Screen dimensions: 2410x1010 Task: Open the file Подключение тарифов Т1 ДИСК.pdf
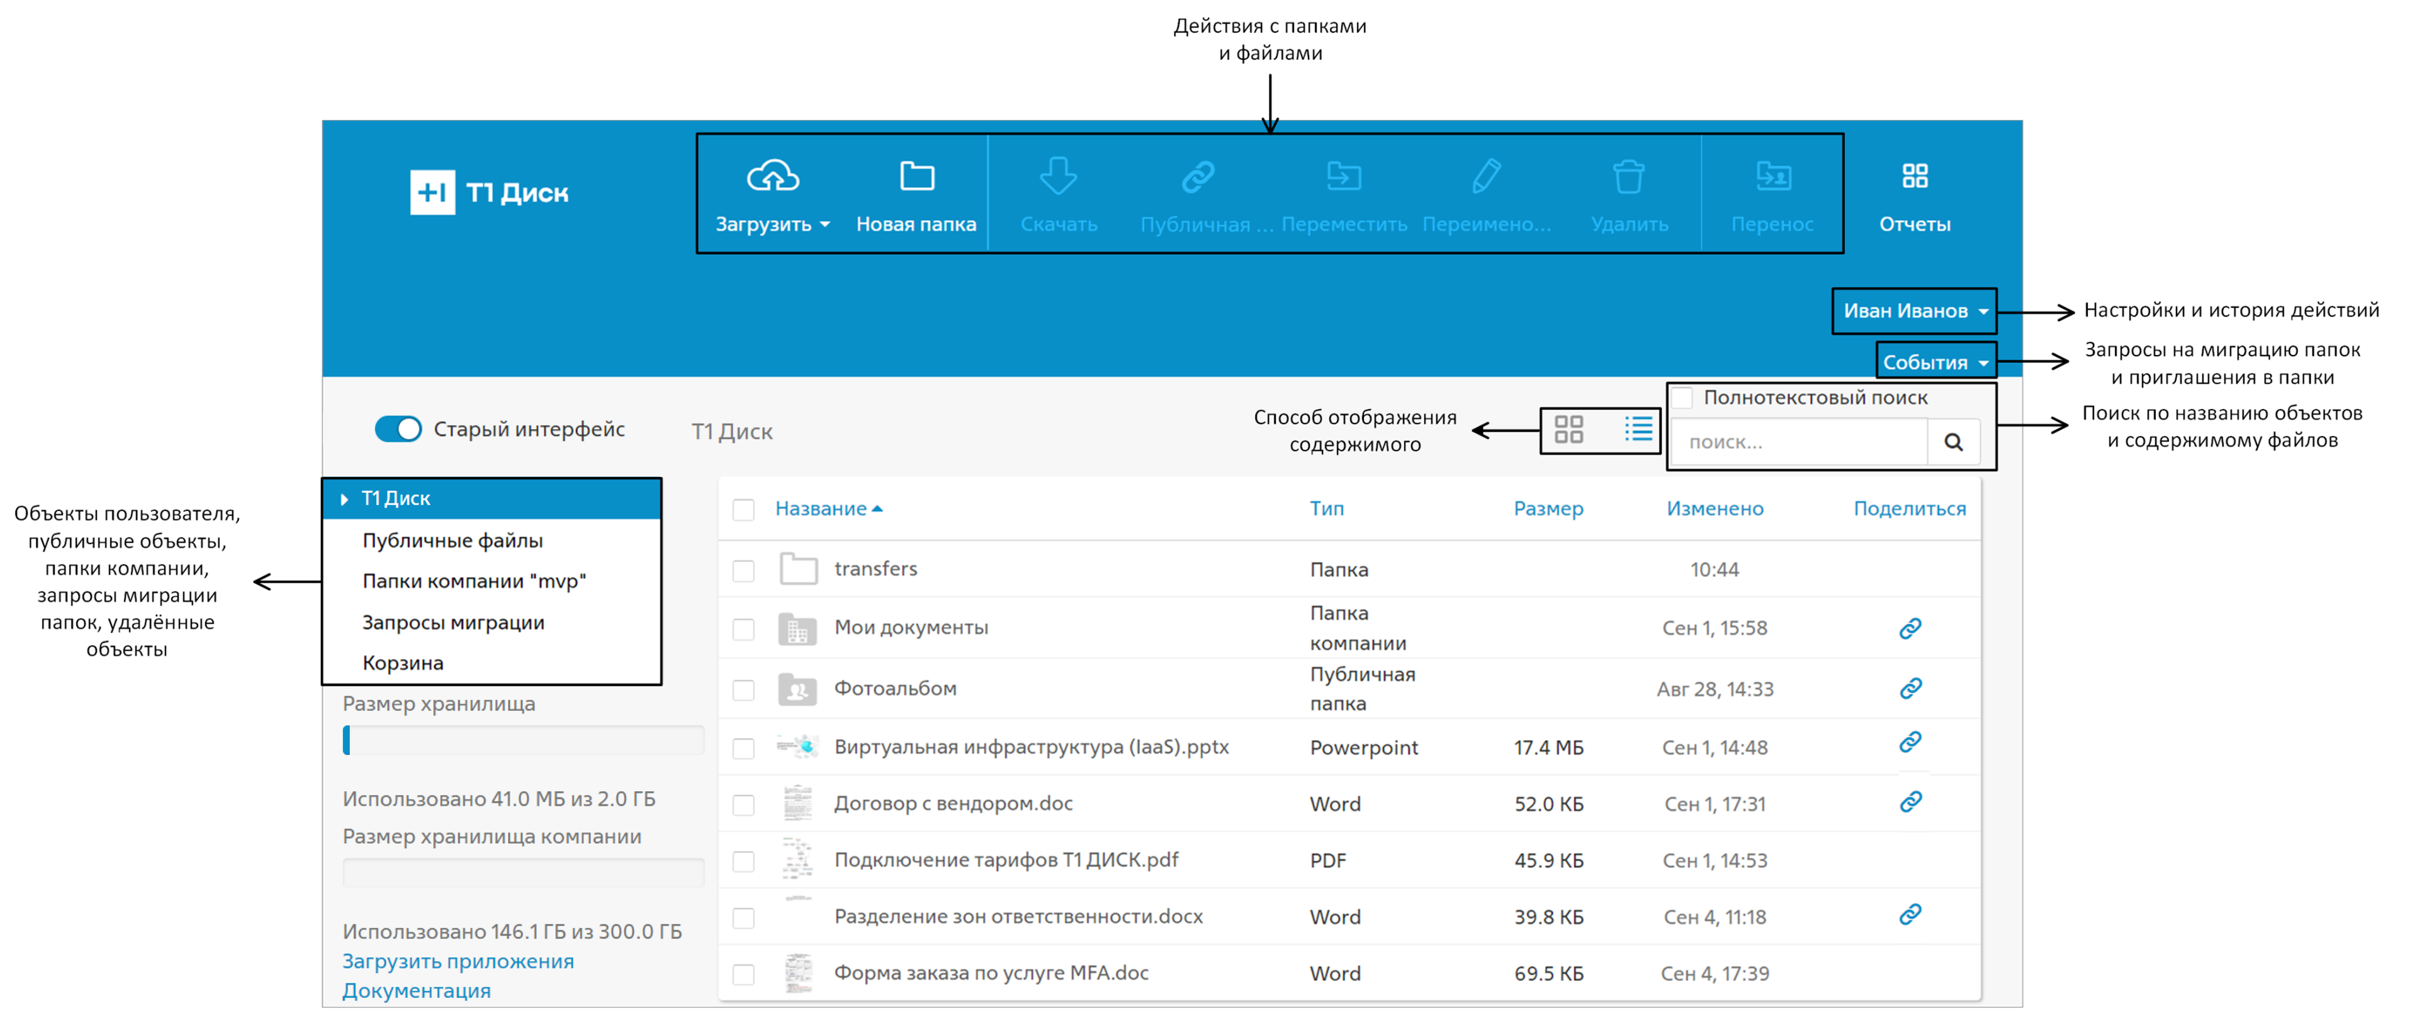click(1006, 860)
